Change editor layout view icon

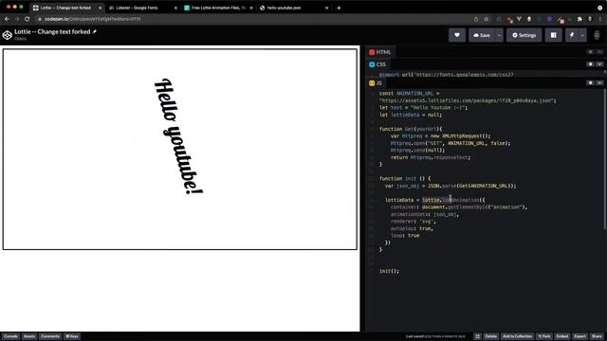[x=554, y=35]
